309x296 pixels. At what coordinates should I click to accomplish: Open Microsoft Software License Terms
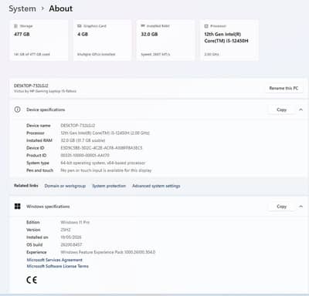pos(58,266)
